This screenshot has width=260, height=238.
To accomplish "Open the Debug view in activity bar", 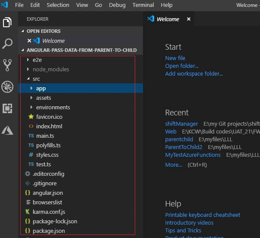I will click(7, 87).
